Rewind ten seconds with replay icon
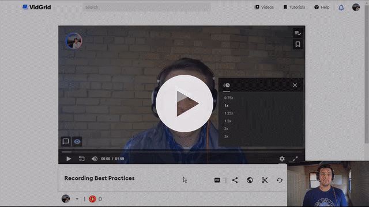This screenshot has height=207, width=369. click(x=81, y=159)
